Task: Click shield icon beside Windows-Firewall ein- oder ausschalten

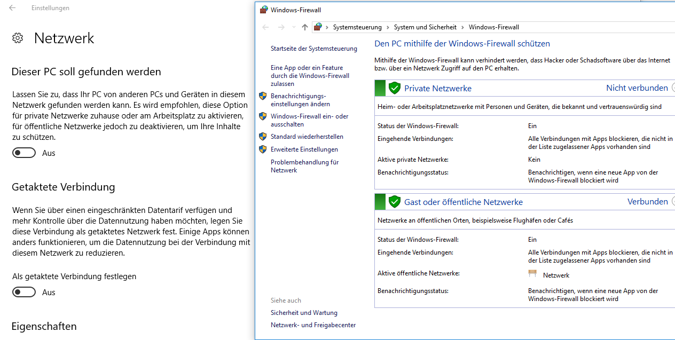Action: tap(263, 116)
